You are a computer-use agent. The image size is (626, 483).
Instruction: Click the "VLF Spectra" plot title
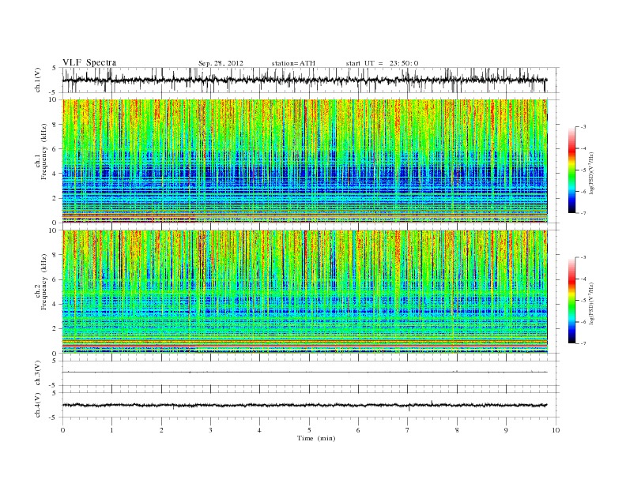(x=89, y=62)
